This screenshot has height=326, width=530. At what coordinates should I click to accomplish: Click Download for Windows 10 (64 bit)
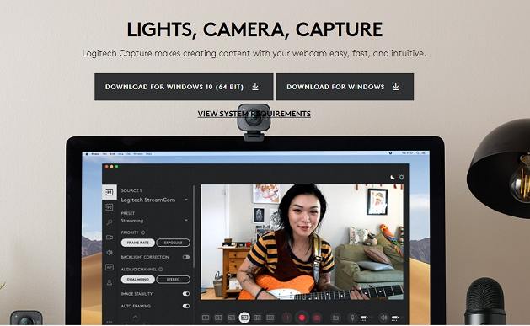(184, 87)
